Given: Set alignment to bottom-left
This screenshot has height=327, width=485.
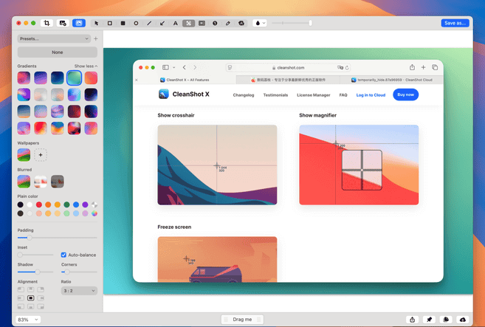Looking at the screenshot, I should [x=21, y=306].
